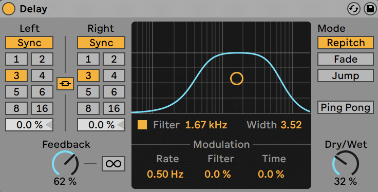Viewport: 378px width, 192px height.
Task: Toggle Left channel Sync button
Action: coord(29,43)
